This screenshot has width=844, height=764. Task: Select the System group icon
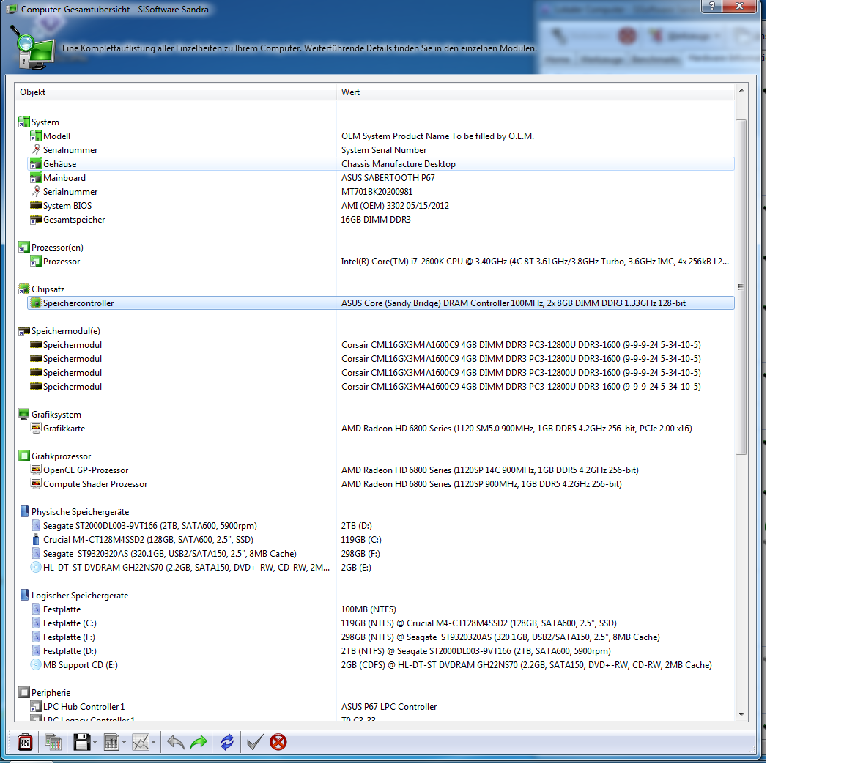[x=23, y=122]
